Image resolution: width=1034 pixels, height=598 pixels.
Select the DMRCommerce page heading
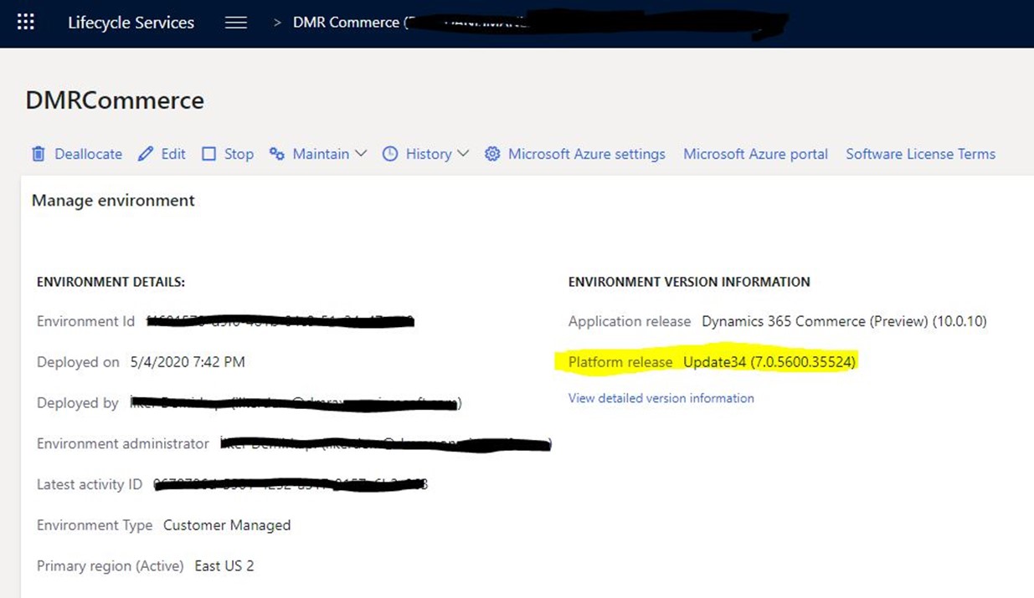coord(115,100)
